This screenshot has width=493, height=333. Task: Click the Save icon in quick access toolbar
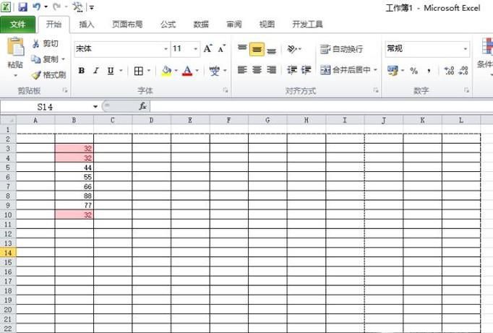coord(22,7)
